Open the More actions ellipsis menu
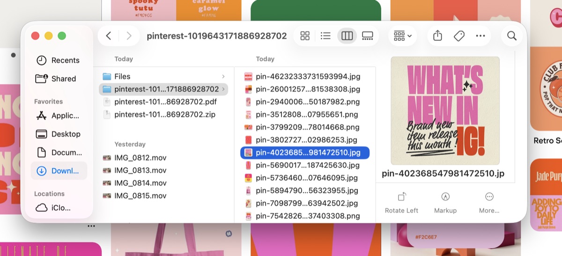The height and width of the screenshot is (256, 562). (481, 36)
